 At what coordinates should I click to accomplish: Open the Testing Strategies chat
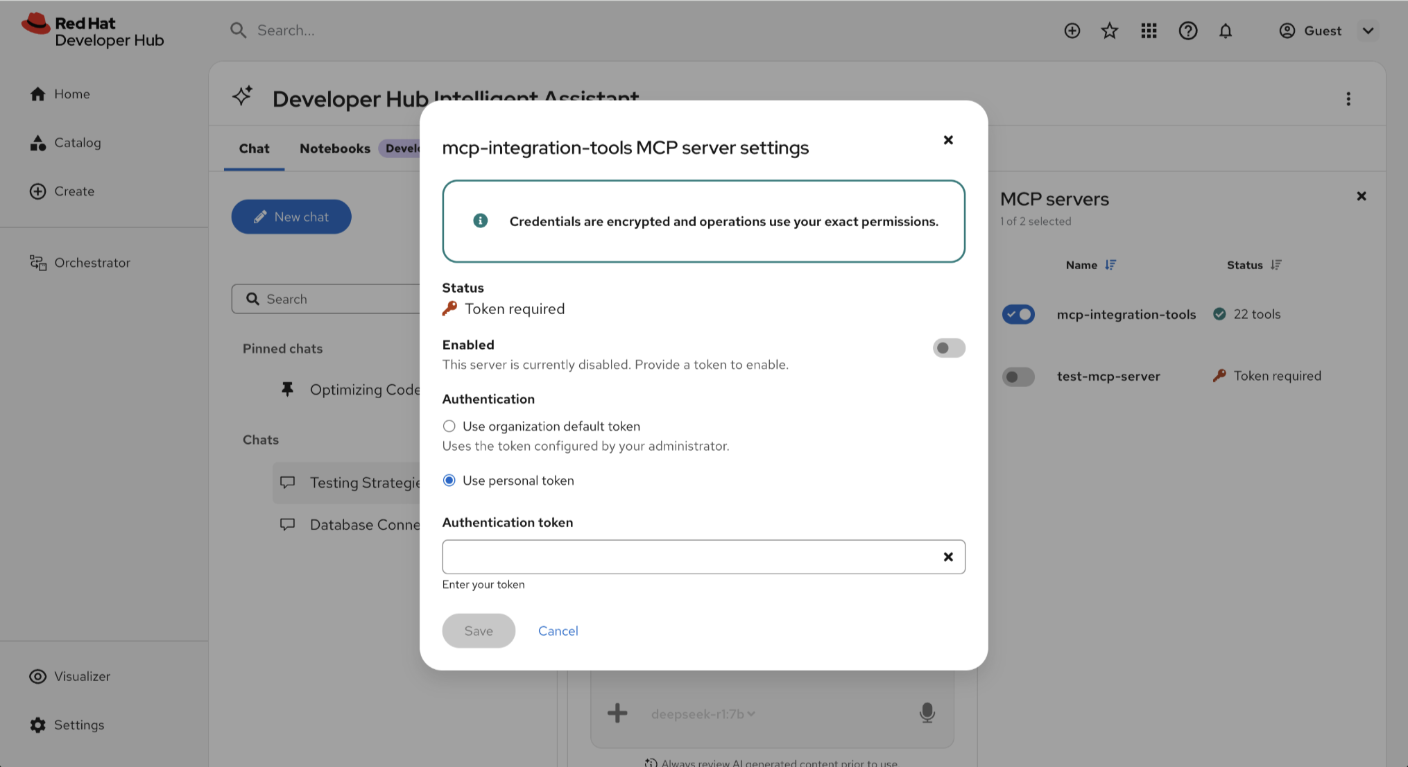[347, 483]
